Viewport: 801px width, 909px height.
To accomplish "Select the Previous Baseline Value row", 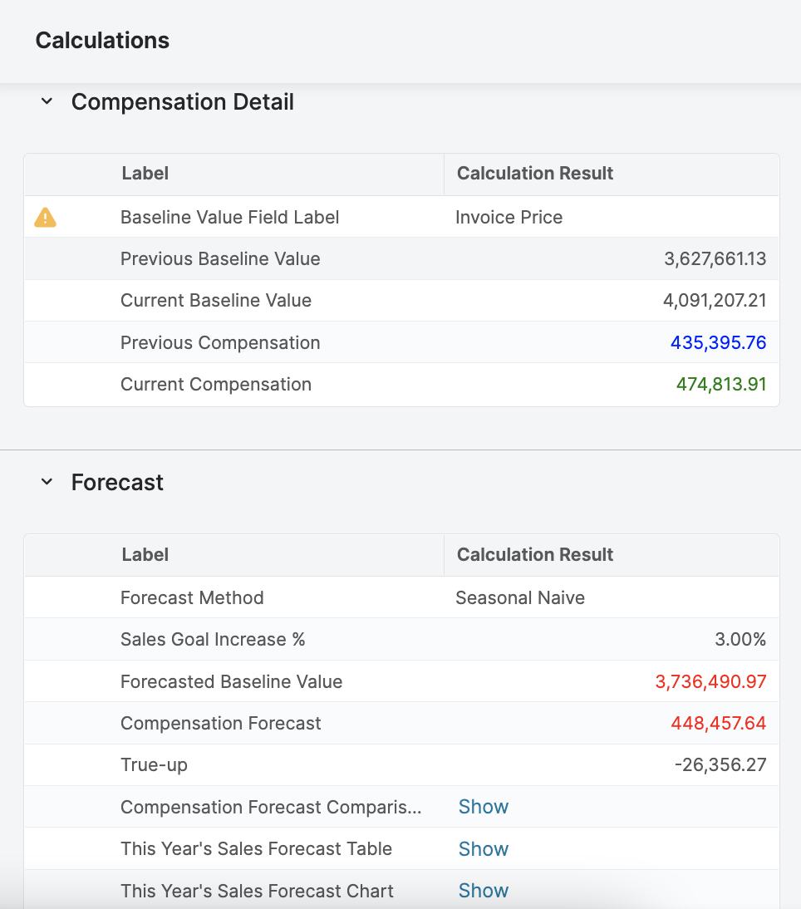I will pyautogui.click(x=220, y=259).
